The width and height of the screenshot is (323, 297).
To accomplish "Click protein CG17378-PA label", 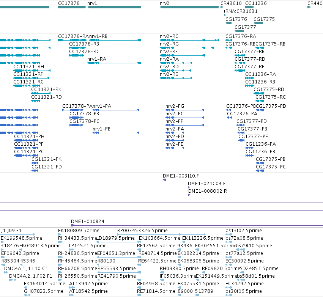I will tap(77, 106).
